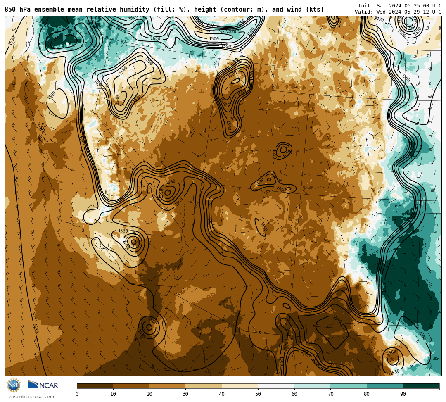Pick the 60–70 pale teal colorbar segment

tap(313, 386)
